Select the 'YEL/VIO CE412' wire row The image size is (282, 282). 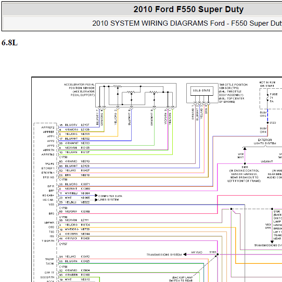(74, 257)
